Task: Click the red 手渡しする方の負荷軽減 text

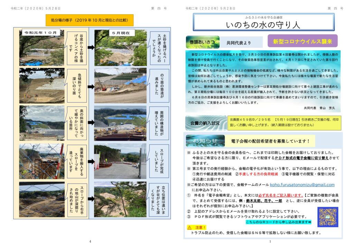Action: tap(258, 174)
